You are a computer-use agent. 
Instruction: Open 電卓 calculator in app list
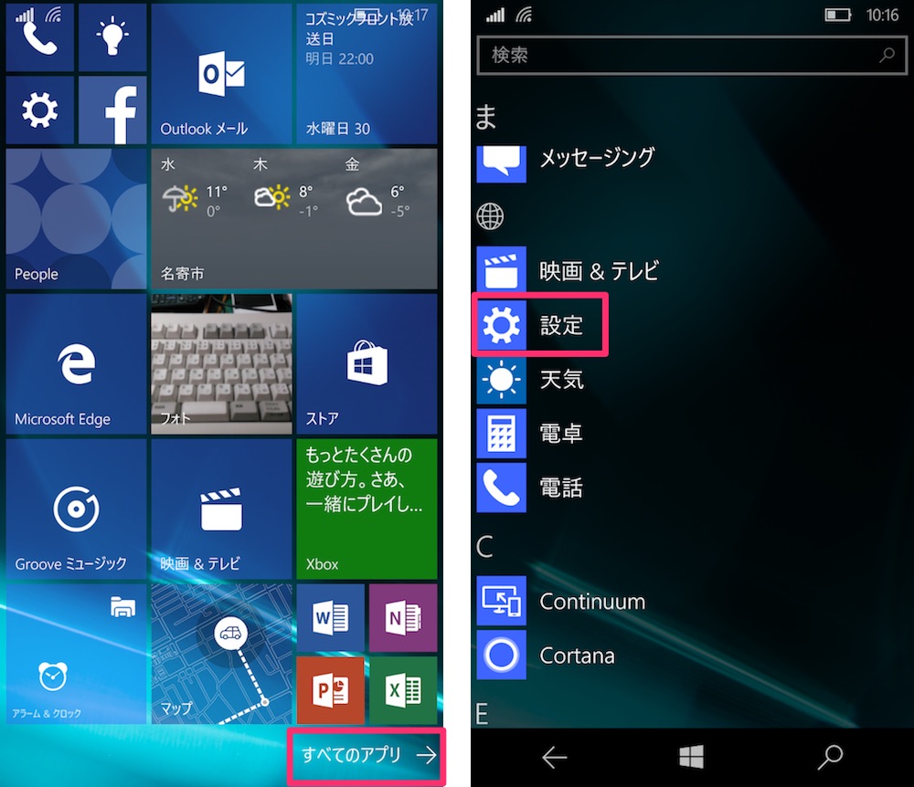coord(530,433)
